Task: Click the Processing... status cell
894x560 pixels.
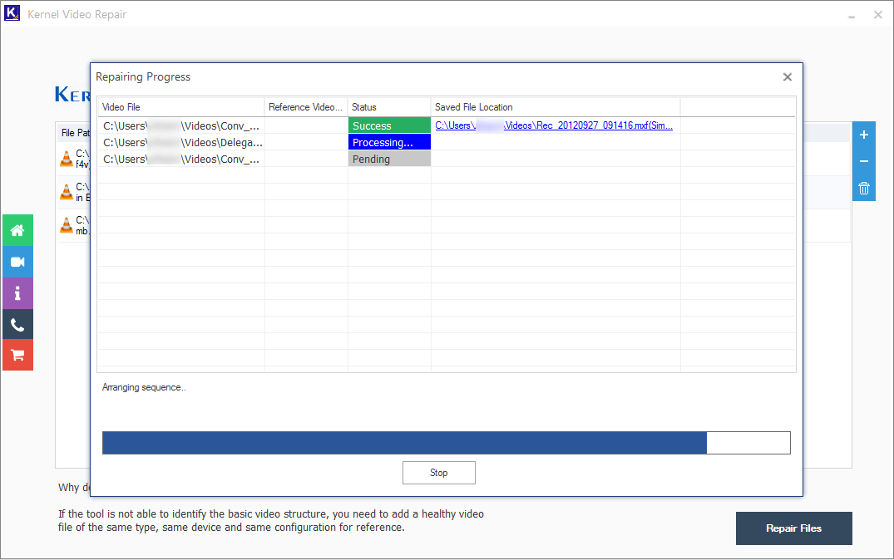Action: click(x=389, y=142)
